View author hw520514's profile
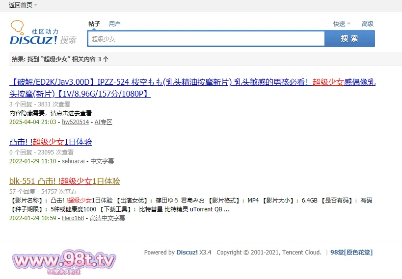The width and height of the screenshot is (402, 279). (x=75, y=122)
